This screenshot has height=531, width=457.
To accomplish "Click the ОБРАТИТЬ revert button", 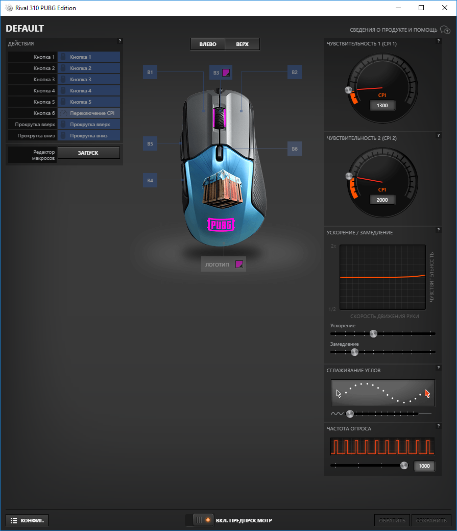I will pos(392,520).
